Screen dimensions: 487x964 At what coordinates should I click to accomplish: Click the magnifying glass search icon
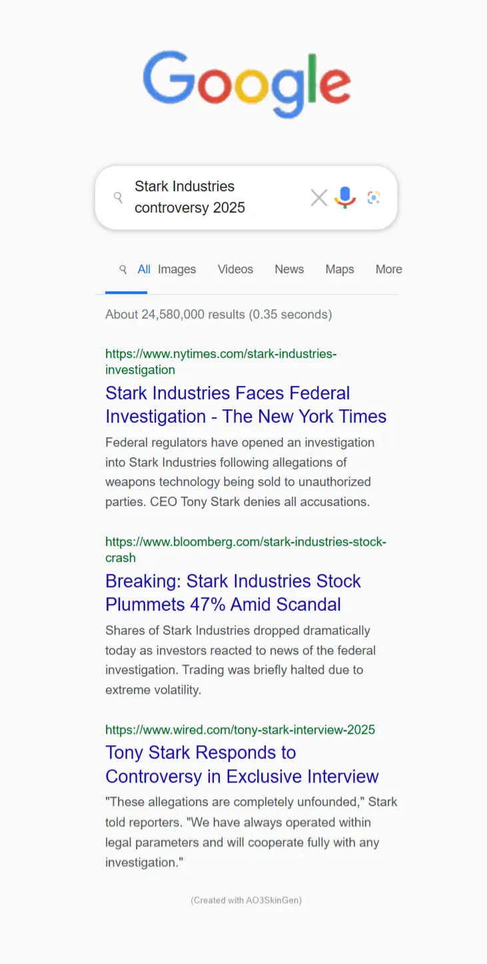tap(118, 197)
